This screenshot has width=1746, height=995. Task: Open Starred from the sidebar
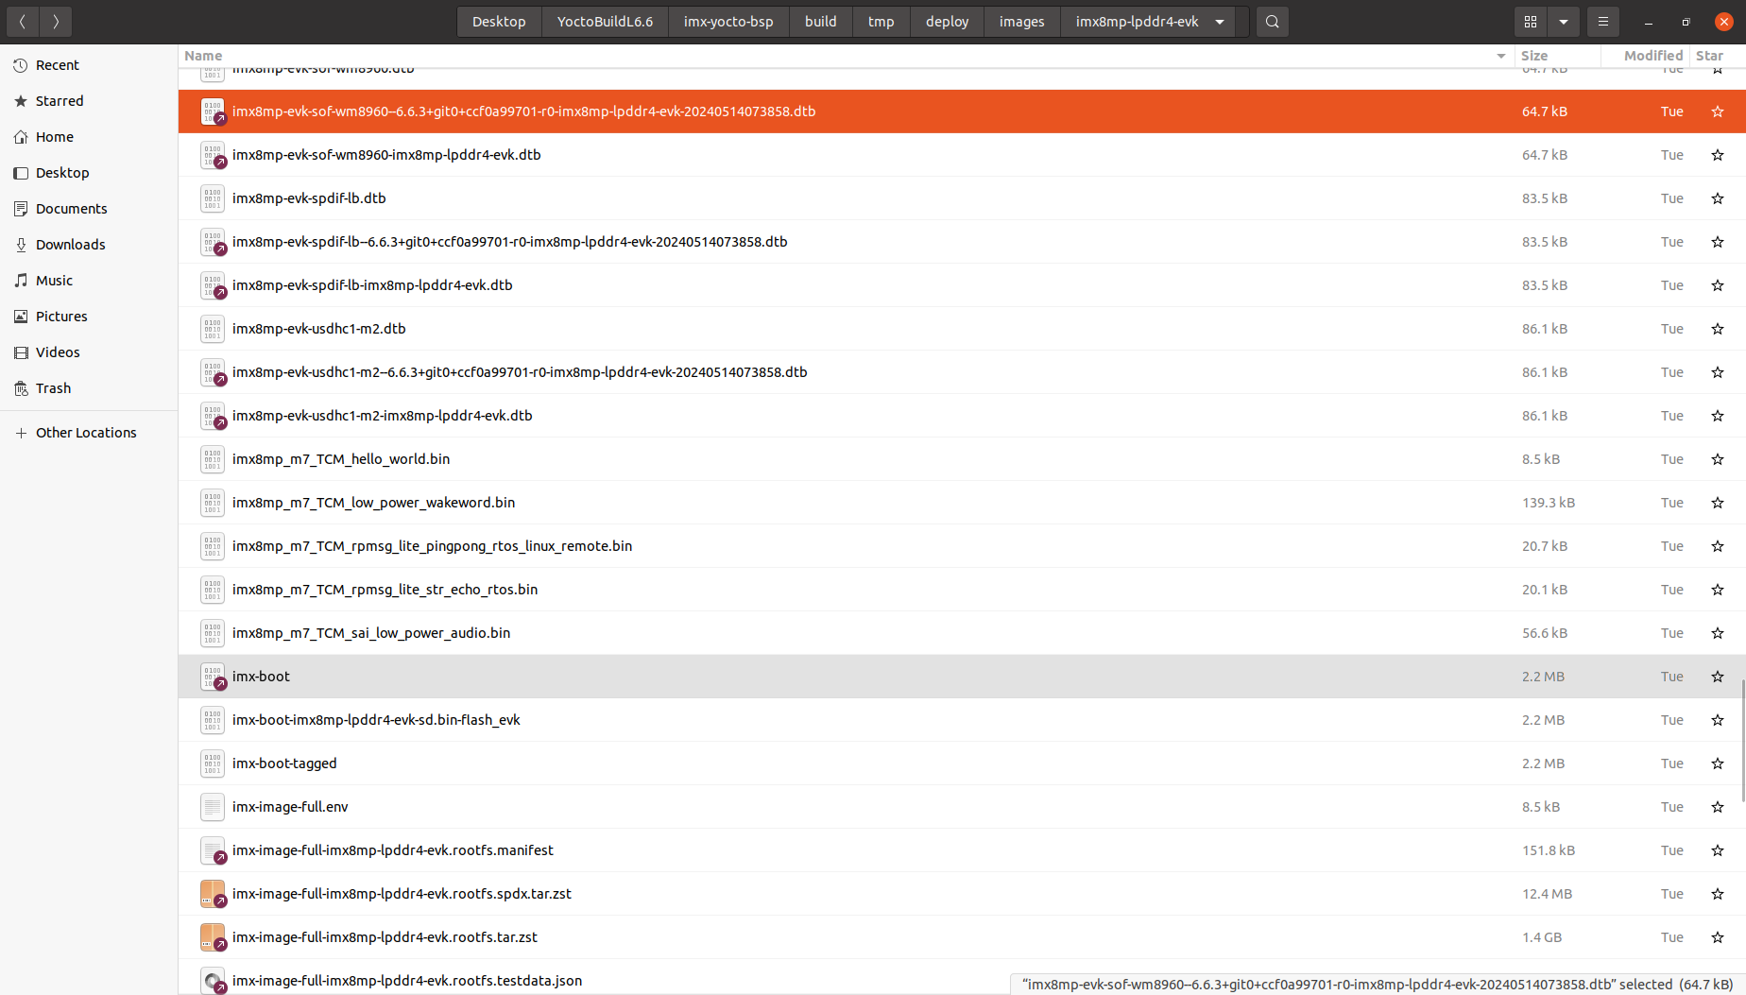[60, 100]
